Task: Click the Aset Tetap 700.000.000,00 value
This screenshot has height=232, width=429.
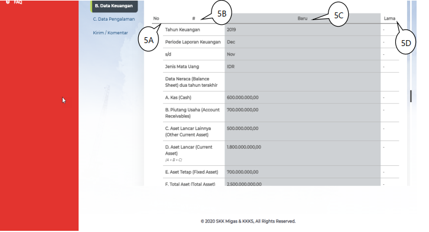Action: click(x=242, y=172)
